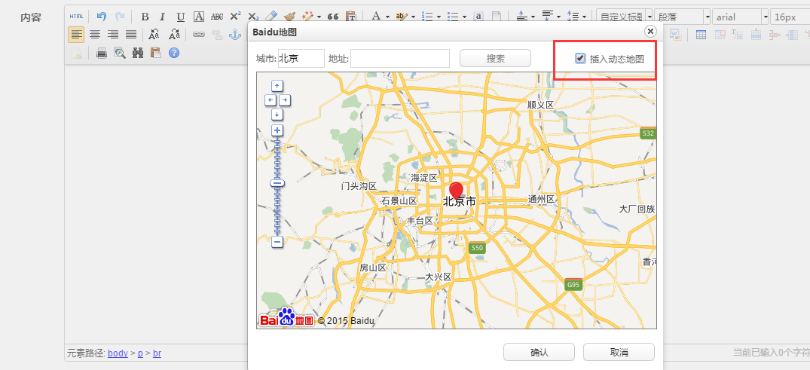Click the 地址 address input field
The width and height of the screenshot is (810, 370).
point(400,59)
